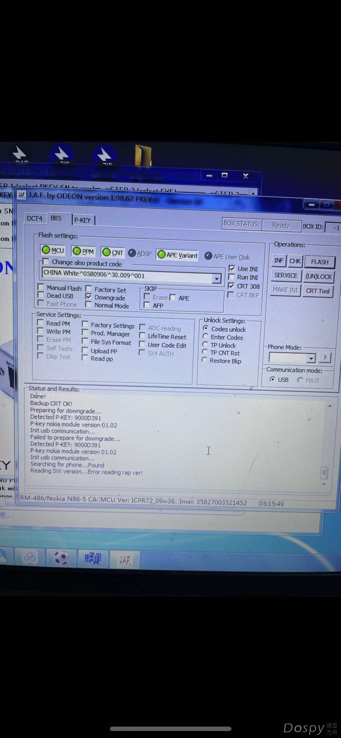Image resolution: width=341 pixels, height=738 pixels.
Task: Select the Enter Codes radio option
Action: 205,336
